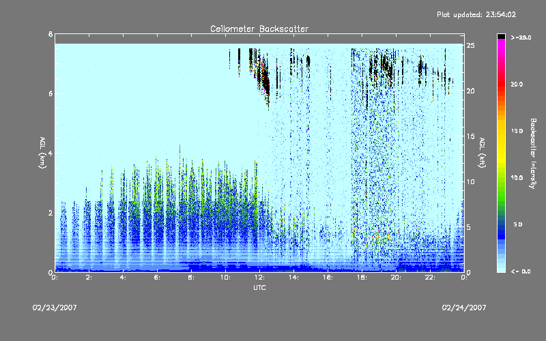Pick the black swatch atop the colorbar
The height and width of the screenshot is (341, 546).
pyautogui.click(x=501, y=36)
